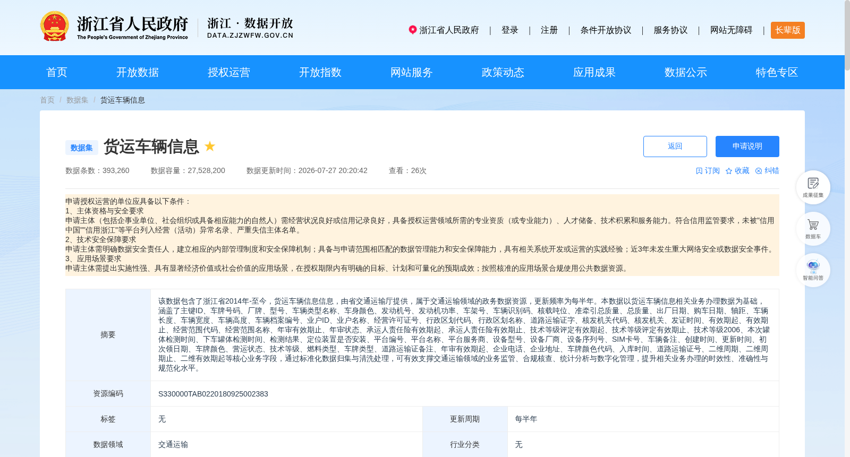Click the Zhejiang government emblem logo
The image size is (850, 457).
(54, 26)
